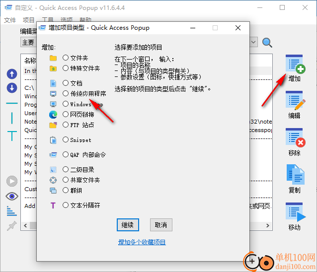Click the Edge browser icon beside 网页链接
This screenshot has width=317, height=272.
(53, 115)
